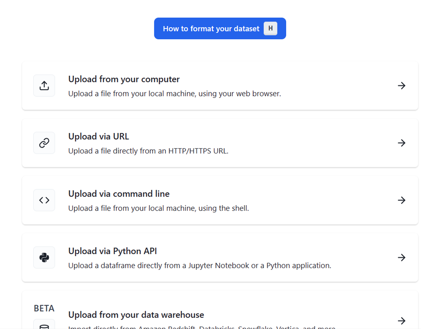Click 'Upload a file from your local machine, using your web browser.'
This screenshot has width=421, height=329.
175,94
